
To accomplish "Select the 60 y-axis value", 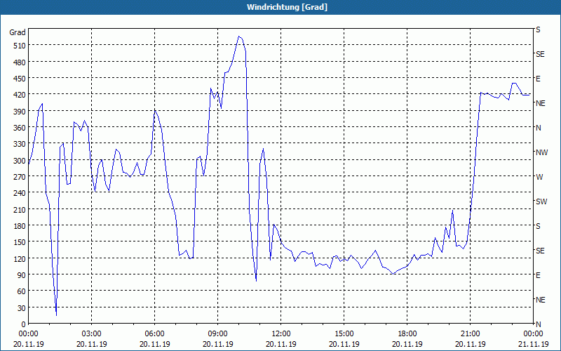I will click(x=22, y=291).
